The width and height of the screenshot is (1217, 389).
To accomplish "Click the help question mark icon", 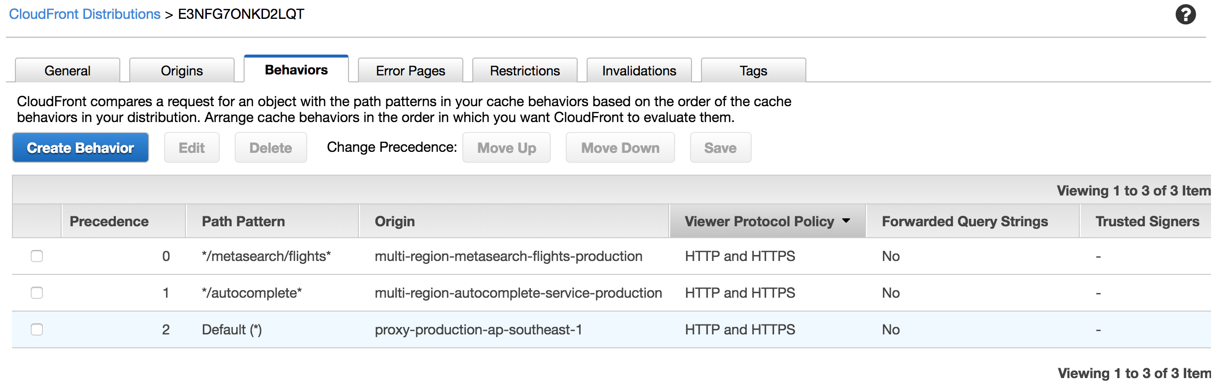I will pyautogui.click(x=1185, y=14).
